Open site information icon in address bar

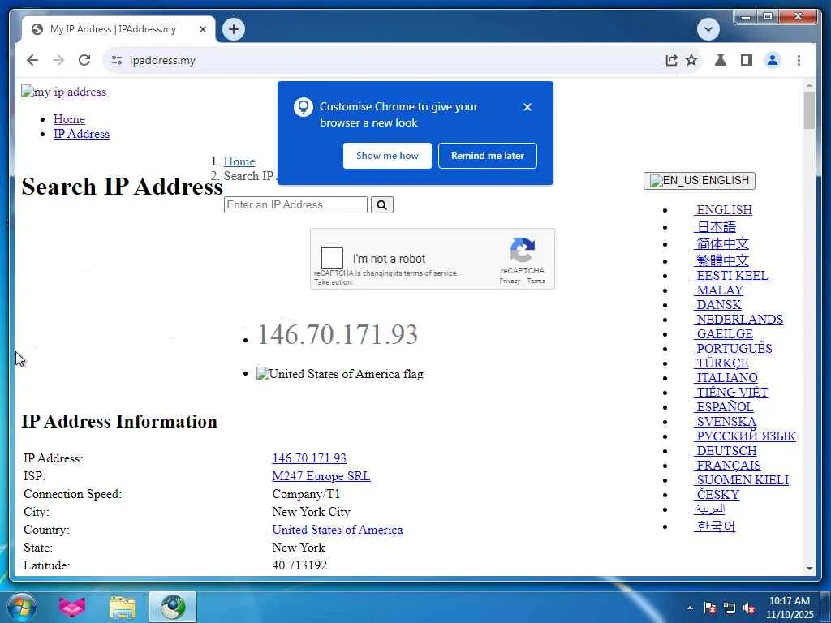pyautogui.click(x=117, y=60)
